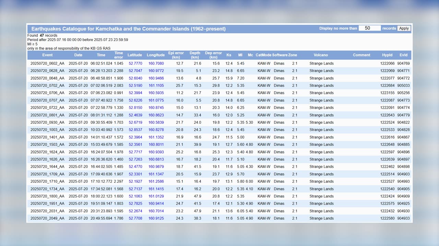
Task: Click longitude 160.5839 link
Action: click(156, 122)
